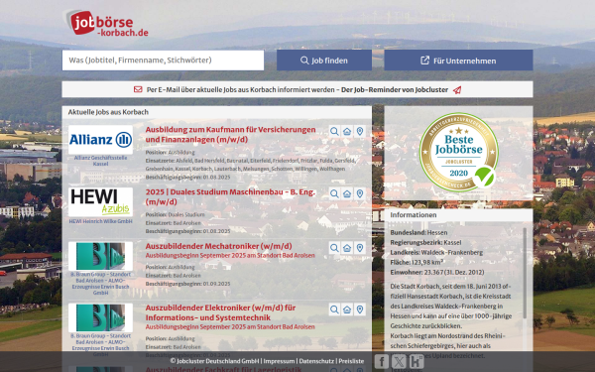The image size is (595, 372).
Task: Click magnifier icon for Duales Studium Maschinenbau
Action: pos(334,193)
